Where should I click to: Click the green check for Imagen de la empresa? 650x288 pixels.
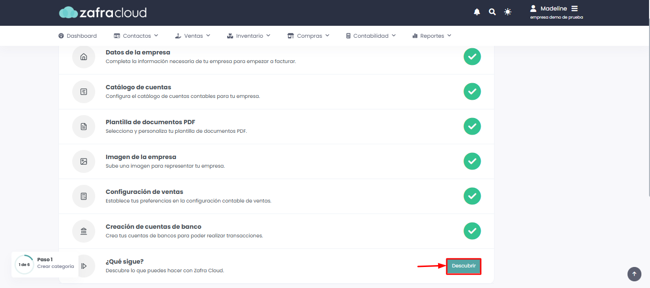coord(472,161)
